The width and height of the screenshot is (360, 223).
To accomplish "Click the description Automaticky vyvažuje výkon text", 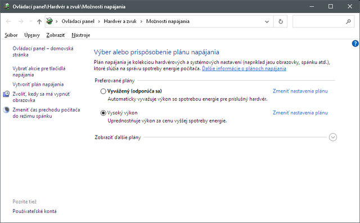I will (187, 99).
